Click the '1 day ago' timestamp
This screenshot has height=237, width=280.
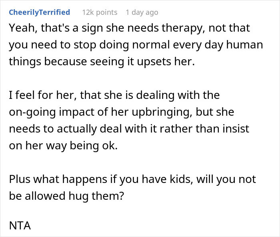[x=142, y=12]
